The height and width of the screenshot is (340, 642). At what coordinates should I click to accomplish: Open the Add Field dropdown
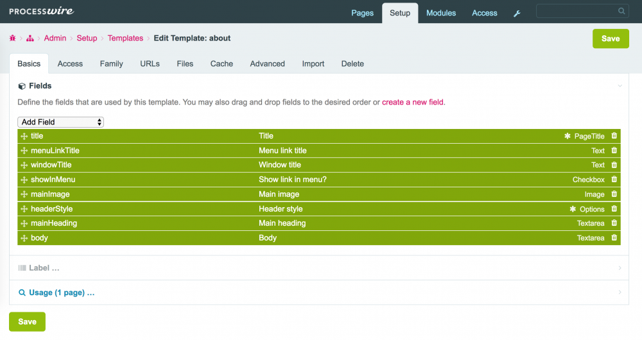(x=60, y=122)
